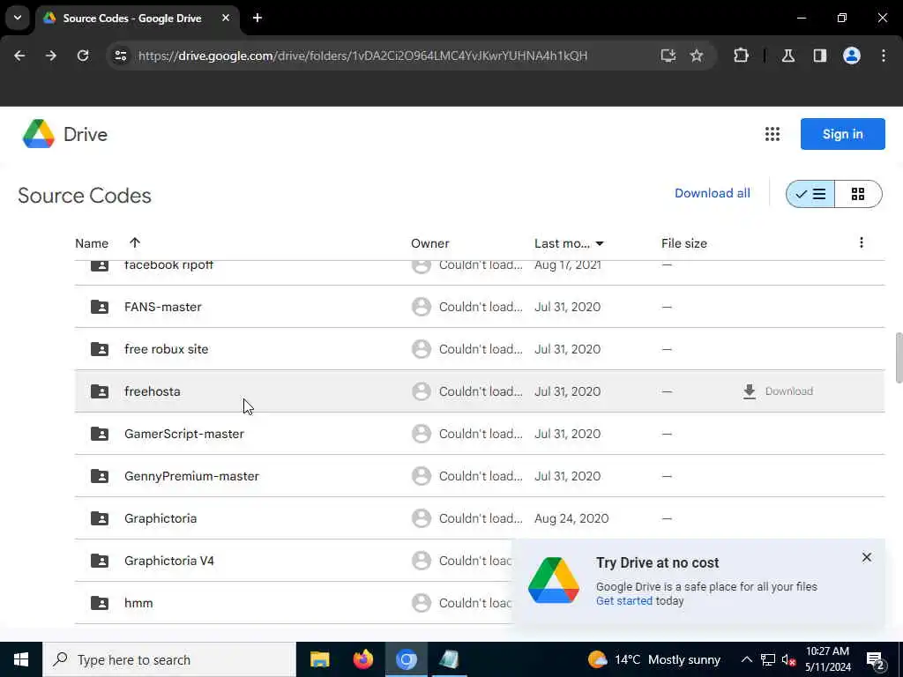The image size is (903, 677).
Task: Reload the page
Action: 83,56
